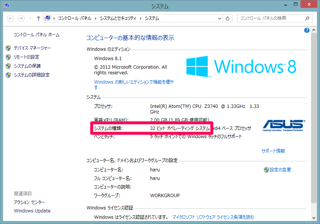Click the コンピューターの基本的な情報の表示 heading

(x=130, y=38)
